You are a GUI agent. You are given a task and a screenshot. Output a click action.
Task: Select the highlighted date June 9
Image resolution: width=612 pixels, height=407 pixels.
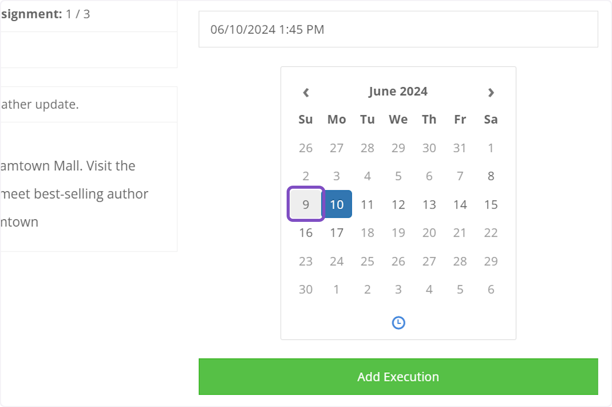click(305, 204)
